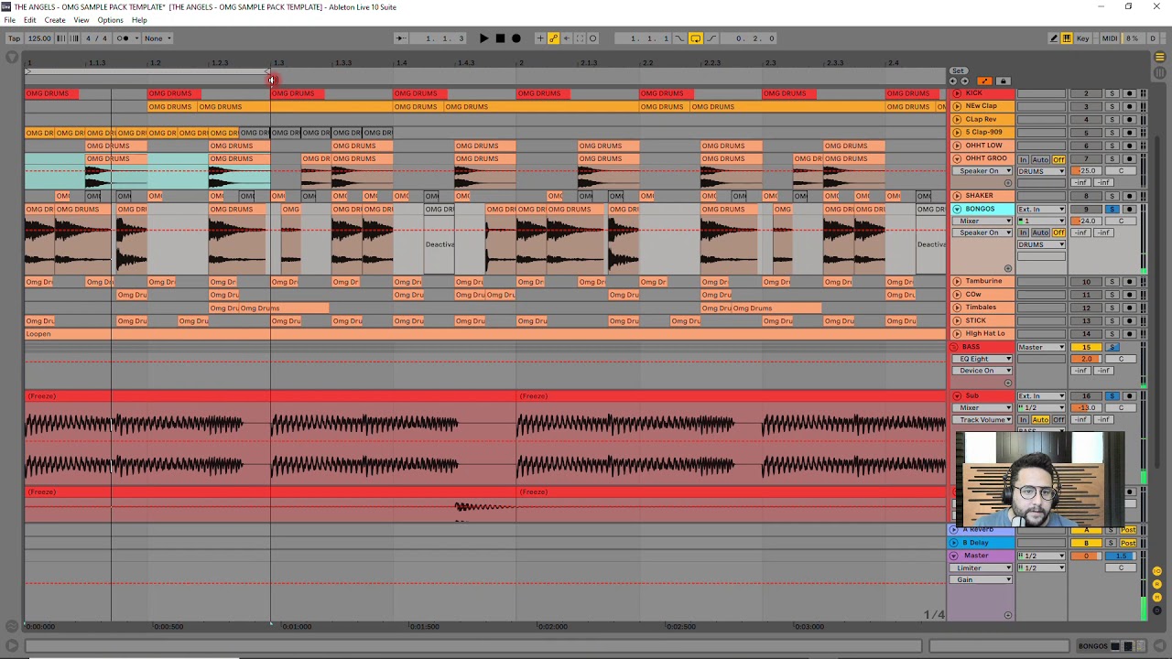The height and width of the screenshot is (659, 1172).
Task: Solo the KICK track
Action: click(1112, 93)
